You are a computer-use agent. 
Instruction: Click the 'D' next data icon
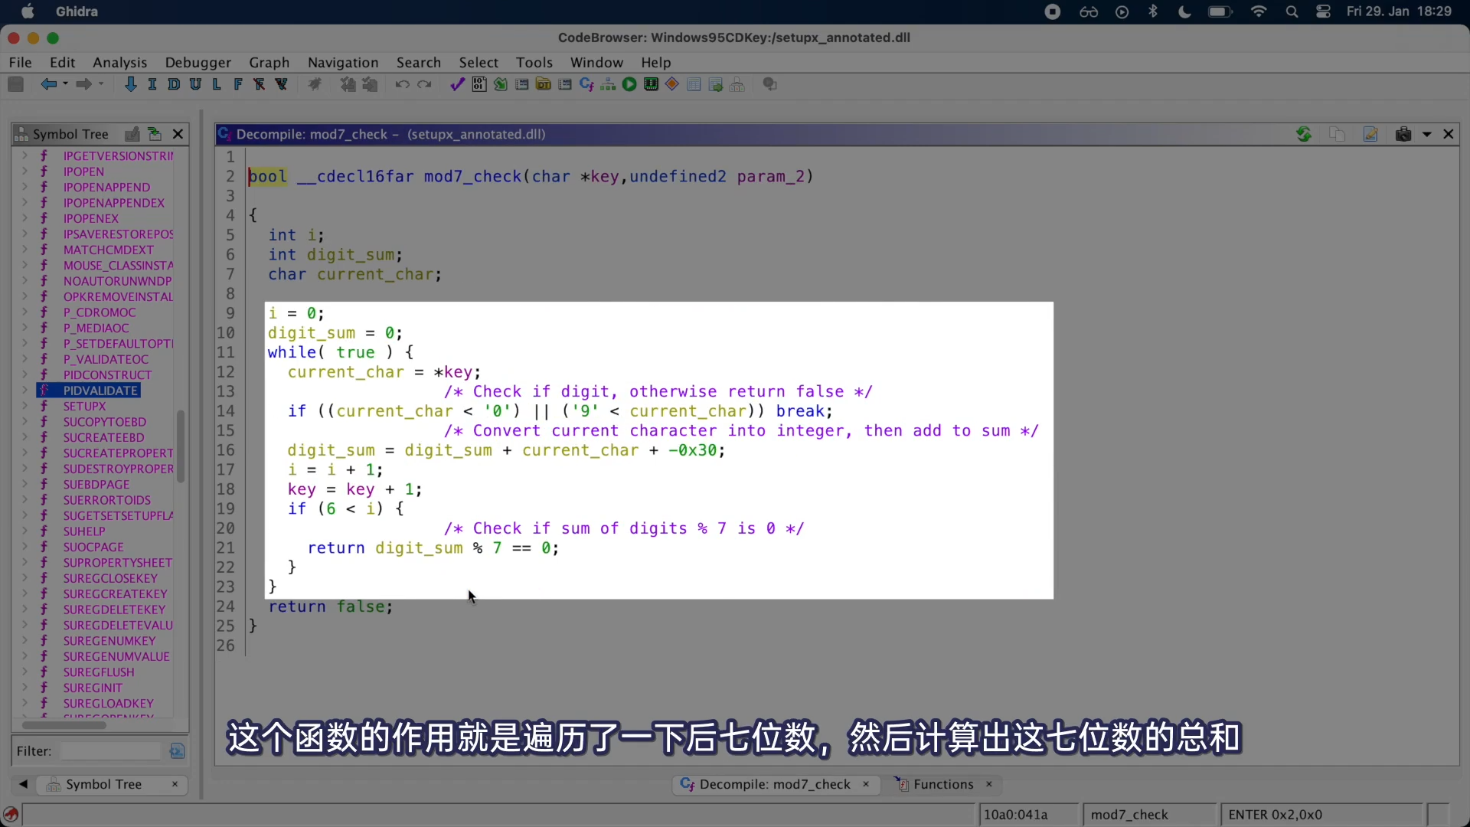click(174, 84)
